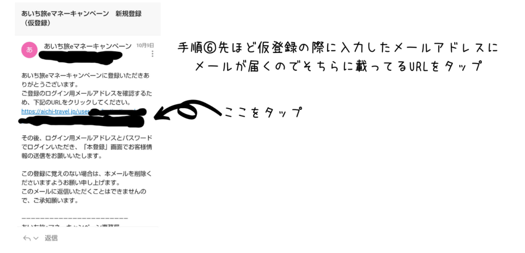Expand the reply options chevron

coord(36,238)
